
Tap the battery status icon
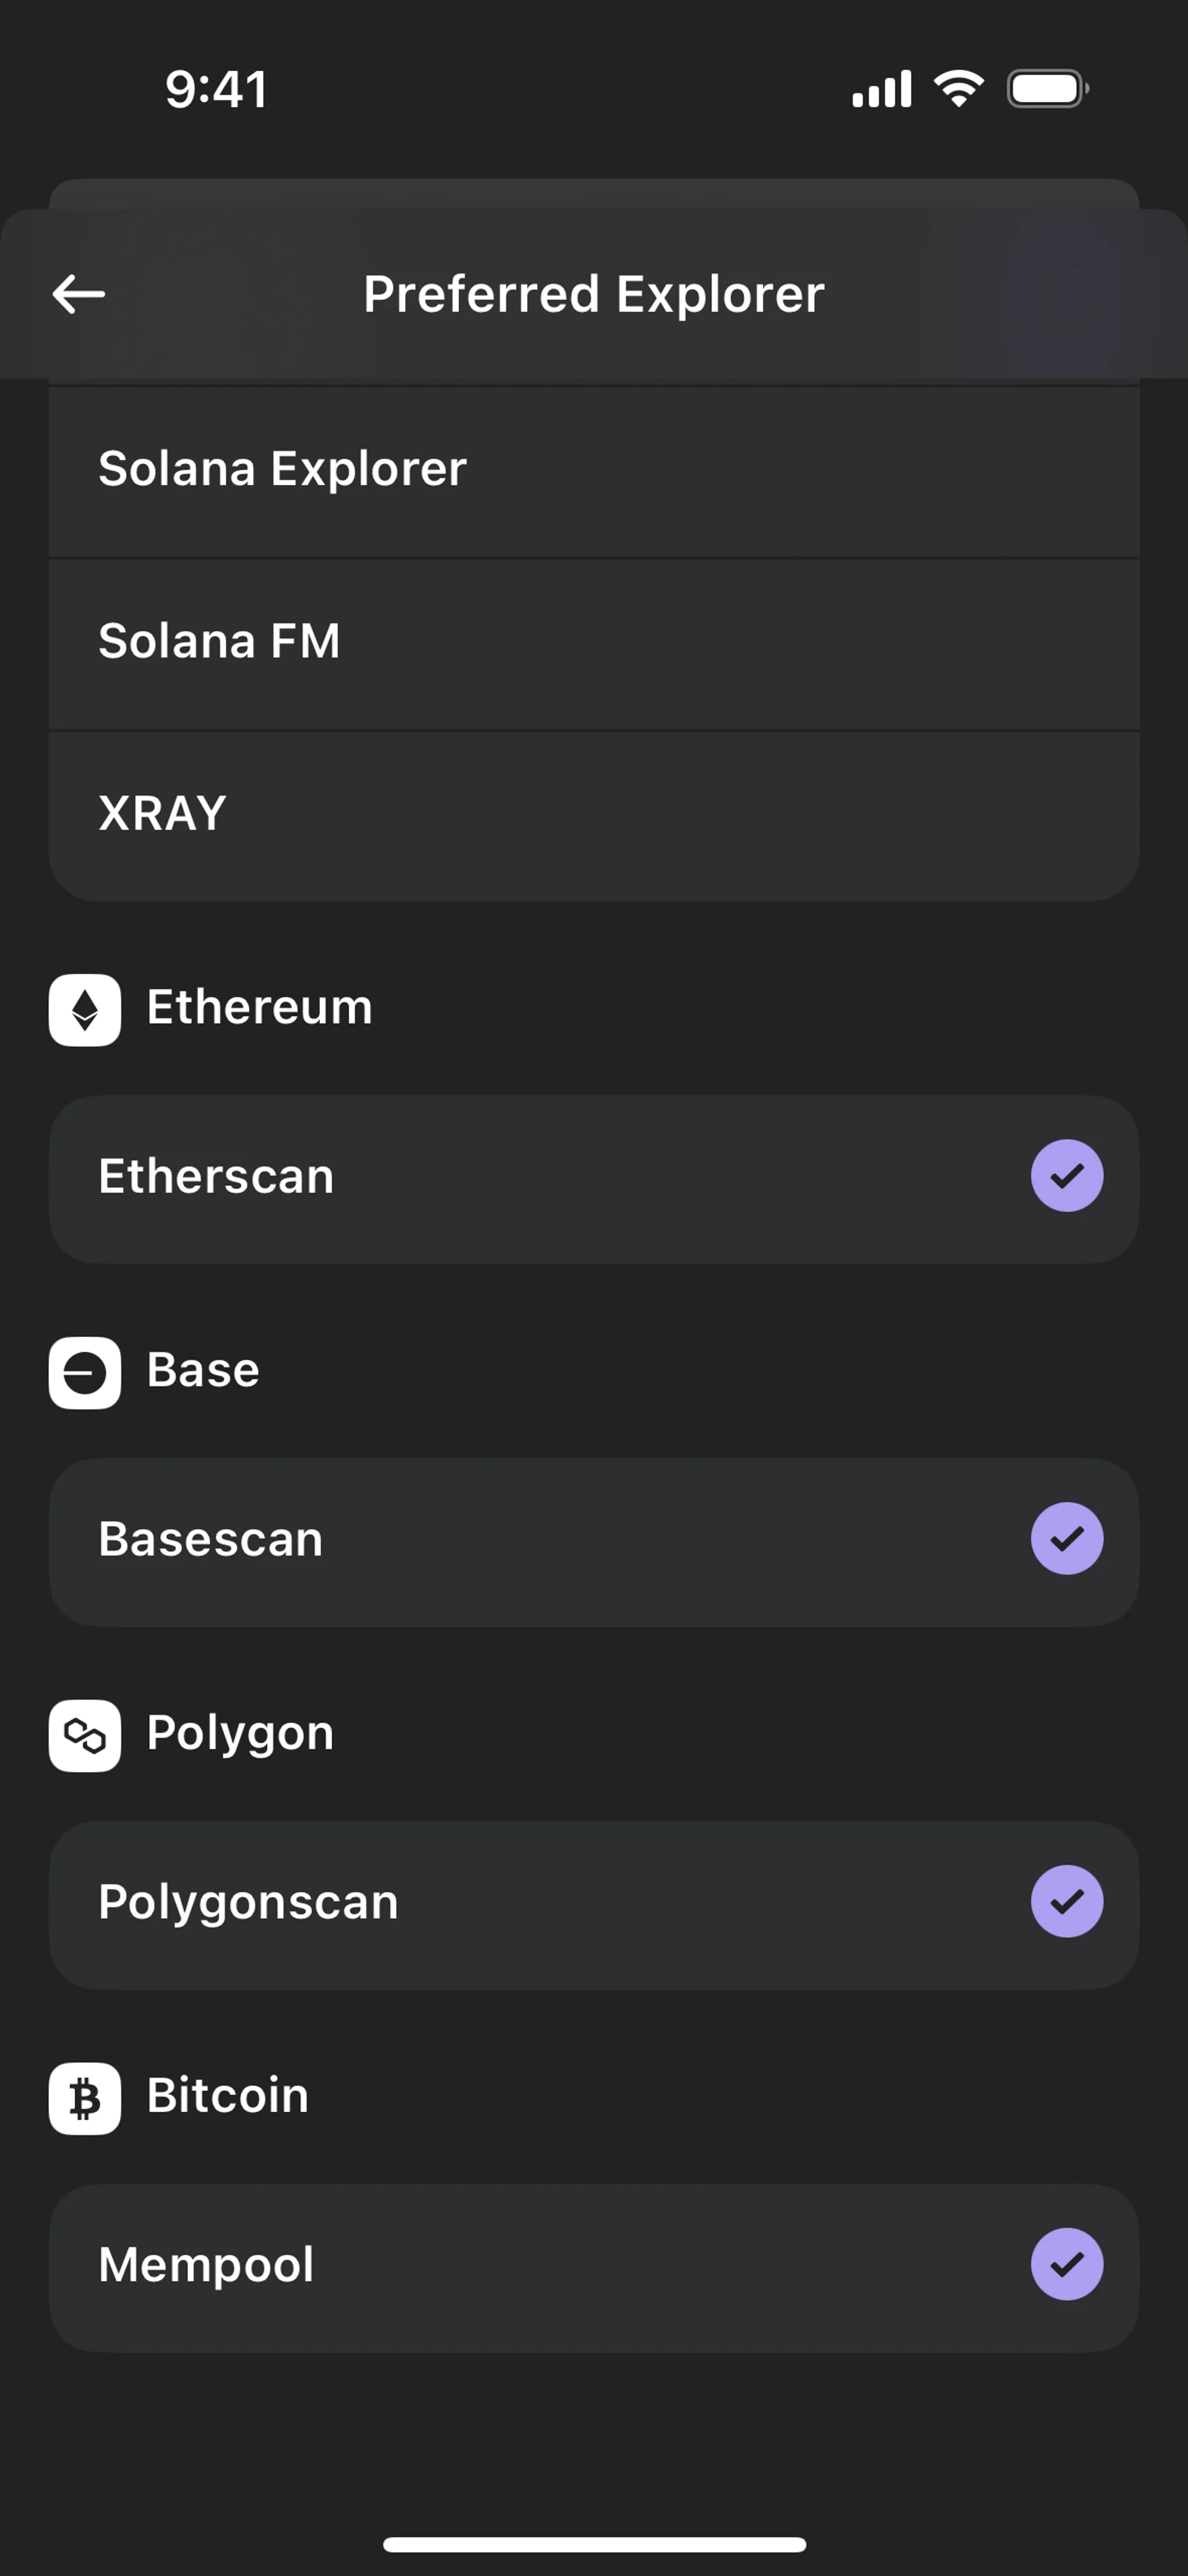click(x=1047, y=89)
